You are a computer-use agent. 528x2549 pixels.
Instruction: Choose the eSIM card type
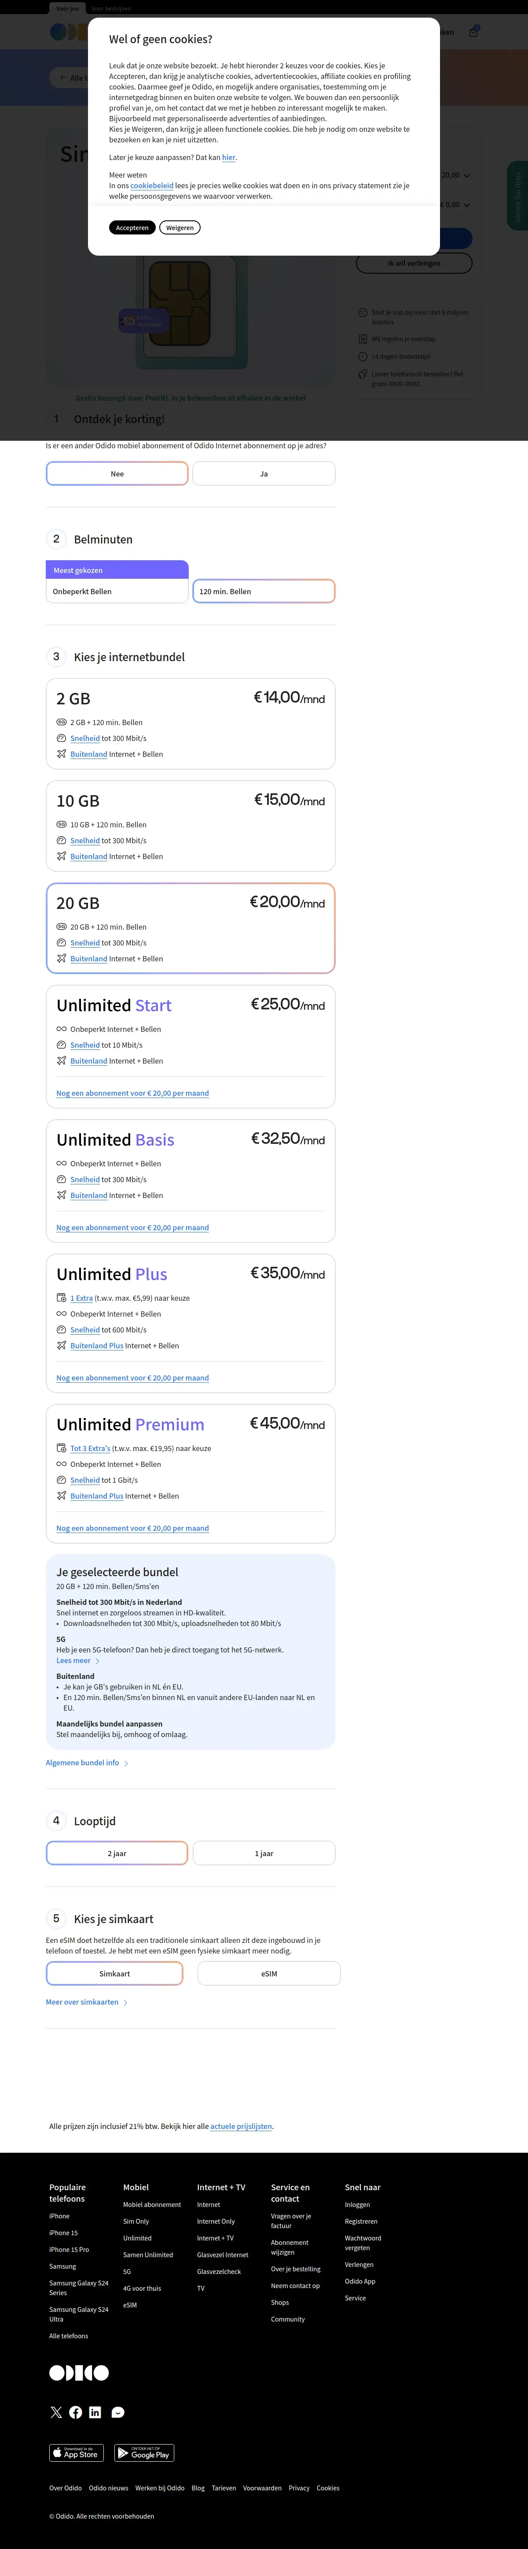point(268,1973)
